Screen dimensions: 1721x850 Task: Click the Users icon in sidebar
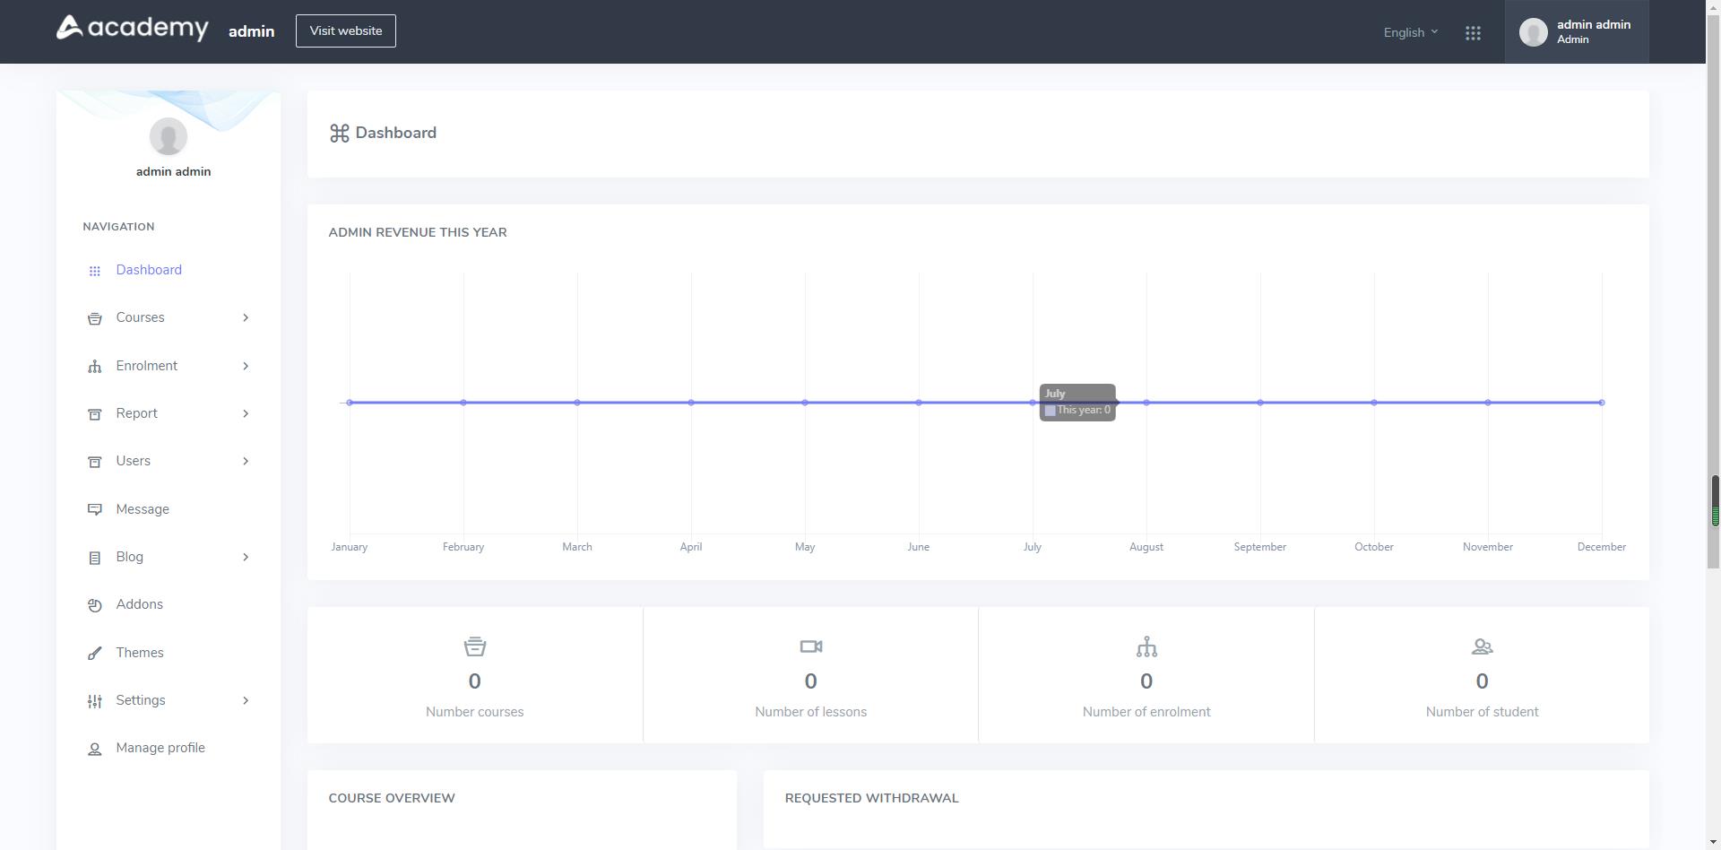pyautogui.click(x=94, y=462)
